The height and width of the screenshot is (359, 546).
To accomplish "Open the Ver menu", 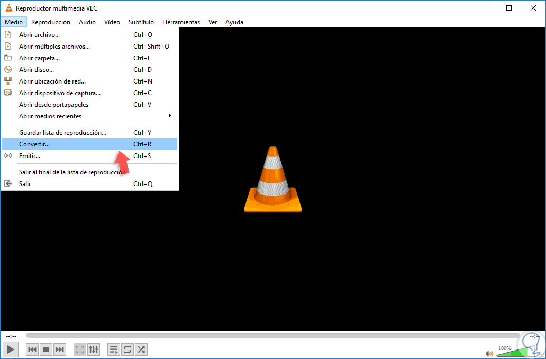I will 213,22.
